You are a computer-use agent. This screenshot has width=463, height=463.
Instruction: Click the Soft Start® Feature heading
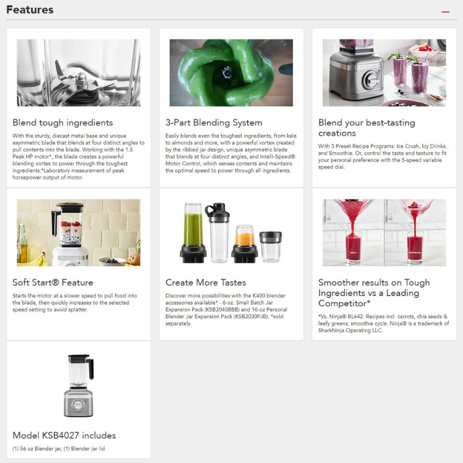[53, 282]
